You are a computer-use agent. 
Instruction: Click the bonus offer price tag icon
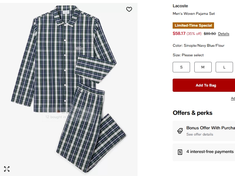(180, 131)
